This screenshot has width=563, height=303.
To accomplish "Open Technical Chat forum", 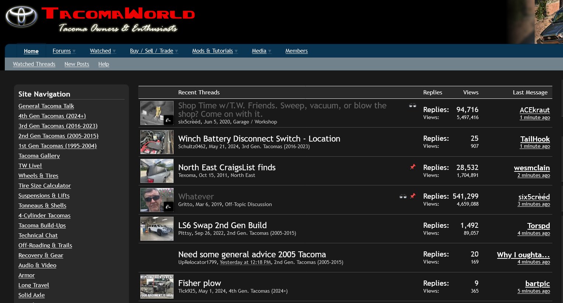I will 38,236.
